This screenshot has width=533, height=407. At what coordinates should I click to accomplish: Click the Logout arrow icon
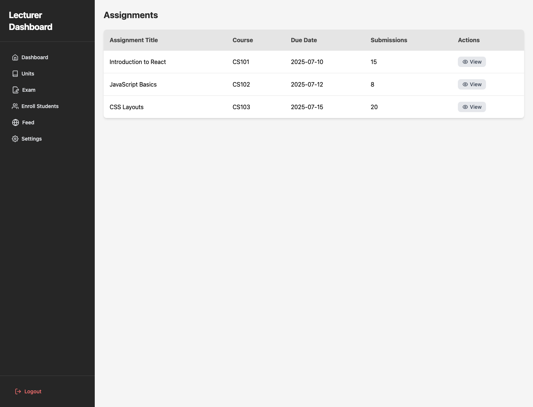coord(18,391)
